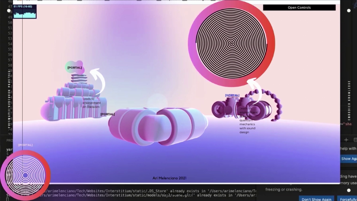Click the vertical 'PRISMATIC RESEARCH PRACTICE' side label
The width and height of the screenshot is (357, 201).
coord(9,100)
